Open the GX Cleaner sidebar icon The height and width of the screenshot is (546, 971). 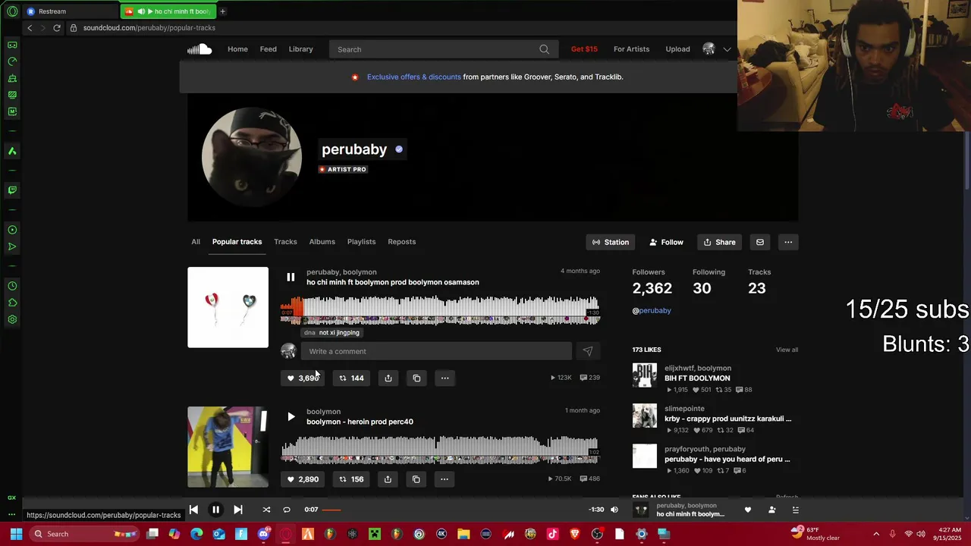point(12,78)
